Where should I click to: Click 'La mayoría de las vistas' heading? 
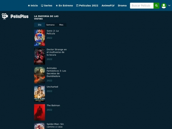[x=46, y=17]
